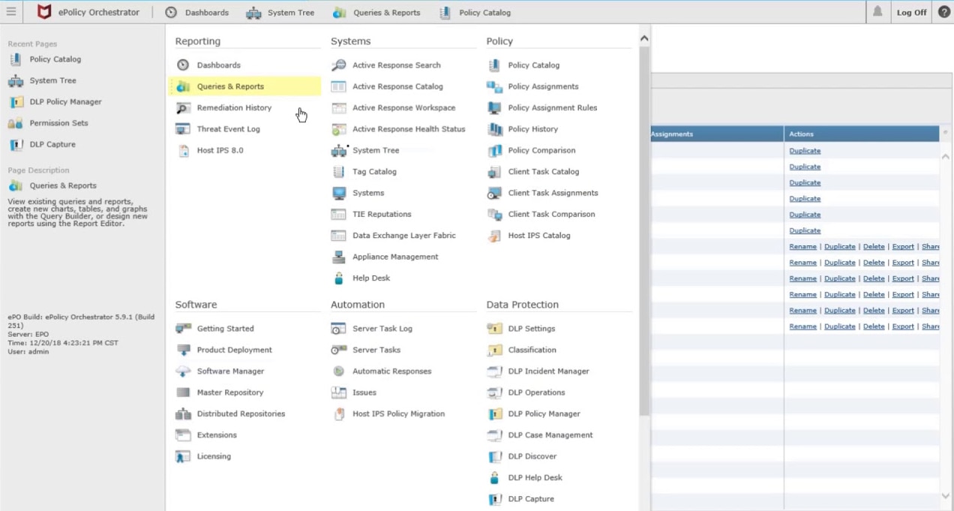Open Software Manager under Software
This screenshot has height=511, width=954.
coord(230,371)
